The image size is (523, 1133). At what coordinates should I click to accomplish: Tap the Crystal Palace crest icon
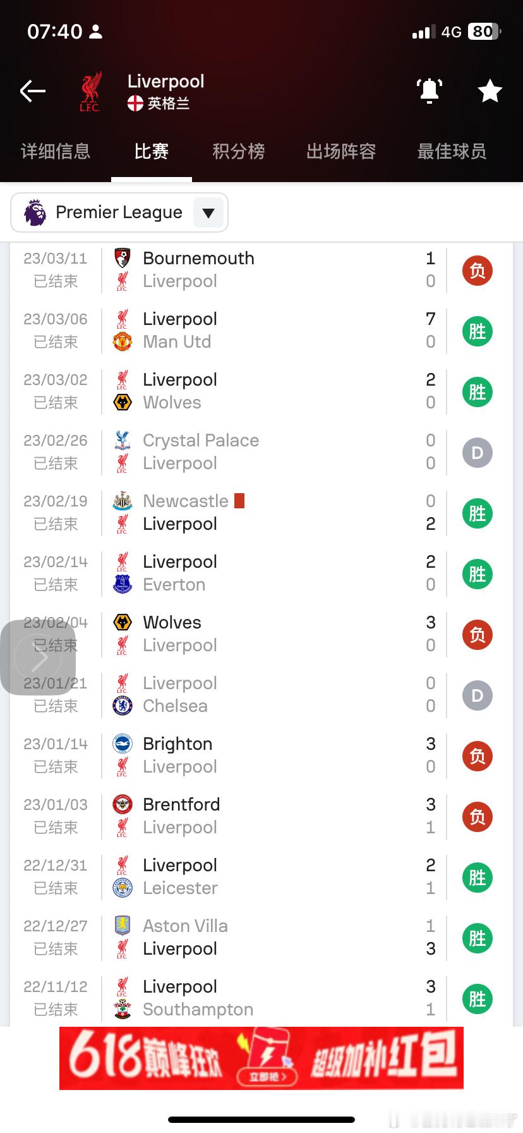[122, 440]
